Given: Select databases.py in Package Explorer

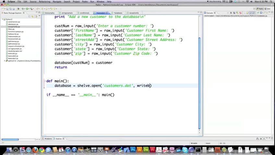Looking at the screenshot, I should [x=13, y=24].
